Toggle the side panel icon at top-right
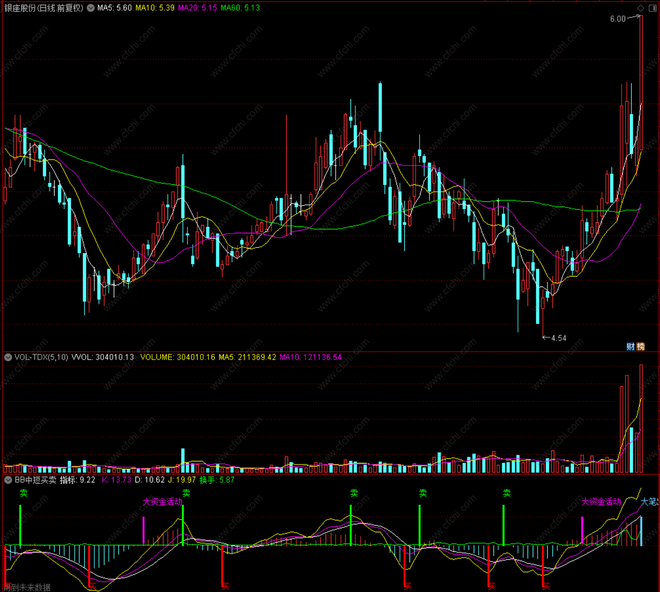Image resolution: width=660 pixels, height=592 pixels. click(653, 8)
